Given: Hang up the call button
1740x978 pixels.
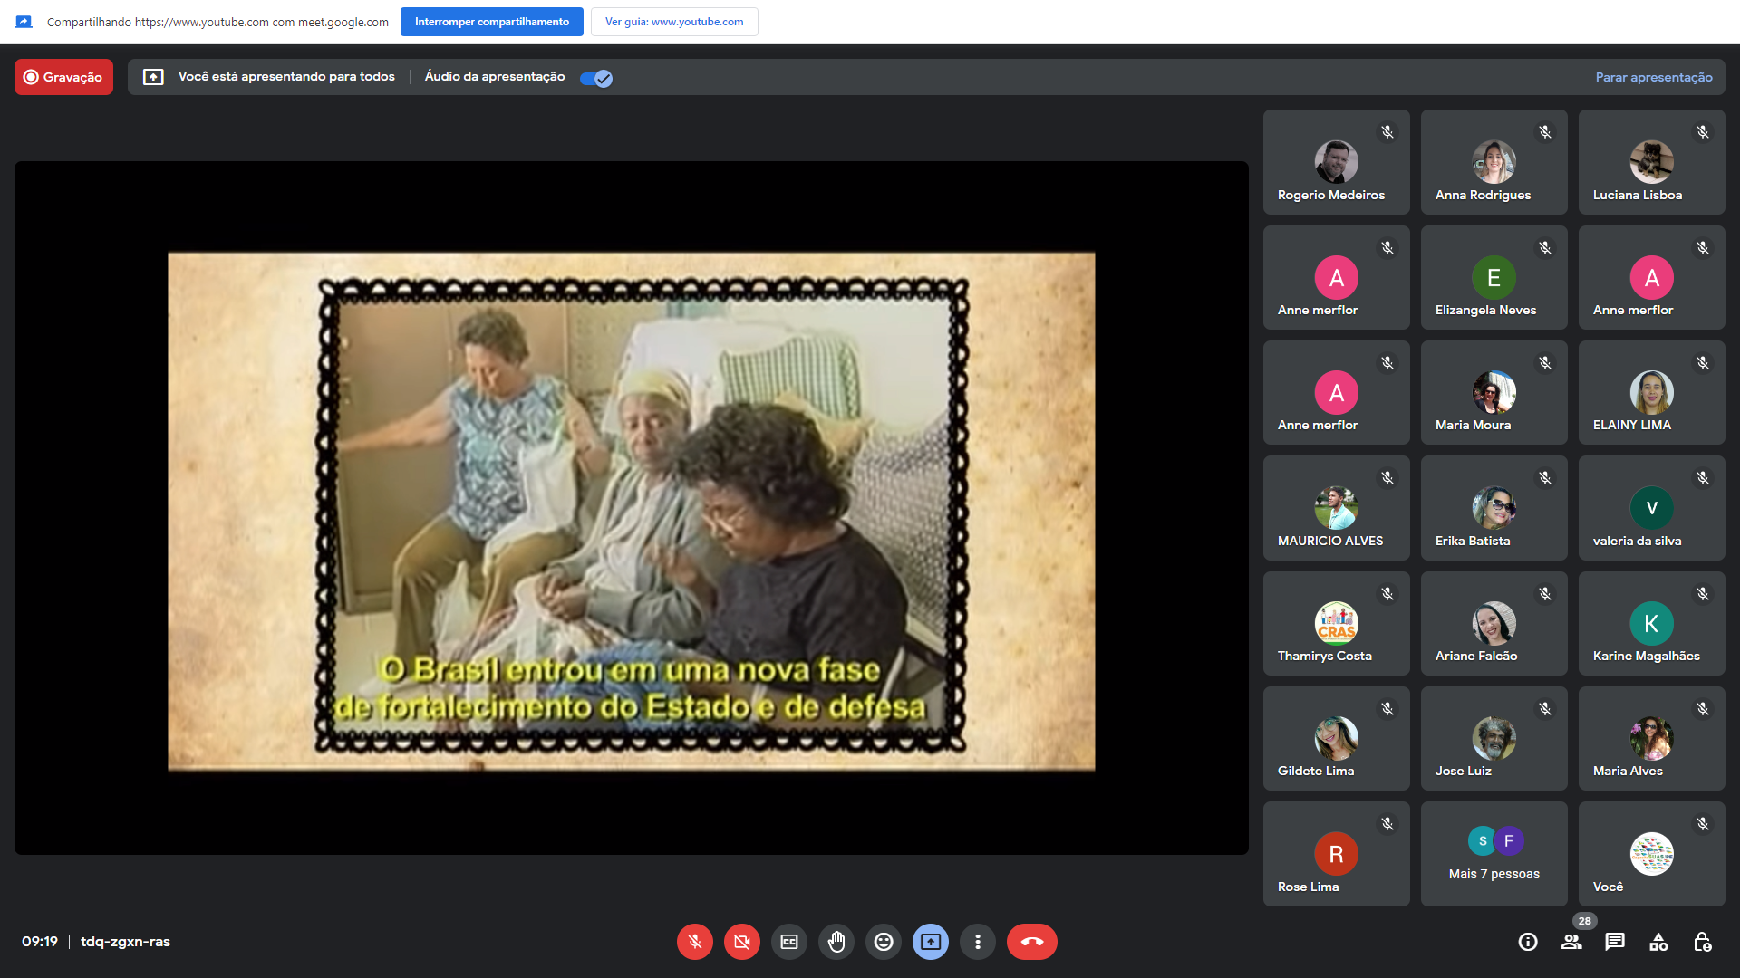Looking at the screenshot, I should click(1031, 942).
